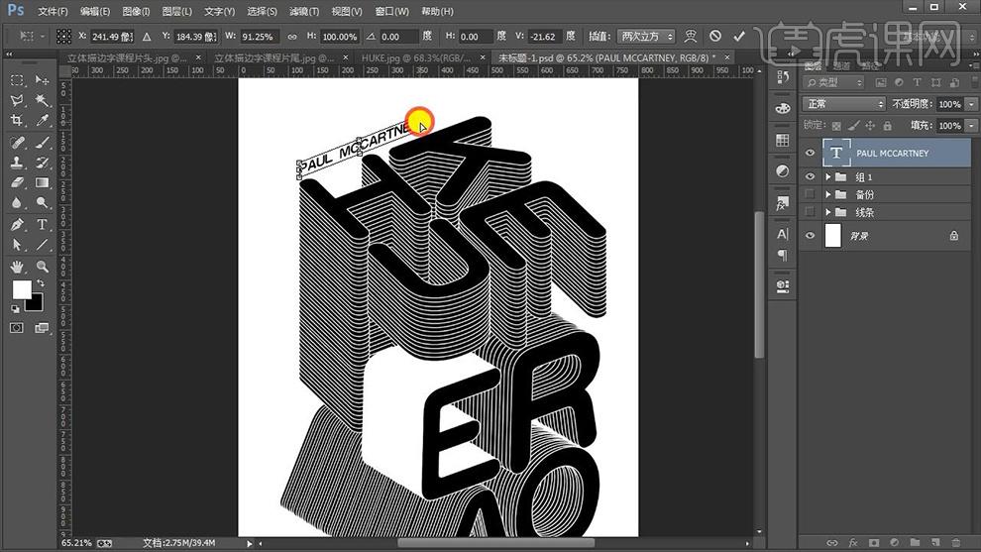The image size is (981, 552).
Task: Toggle the maintain aspect ratio link
Action: click(x=292, y=37)
